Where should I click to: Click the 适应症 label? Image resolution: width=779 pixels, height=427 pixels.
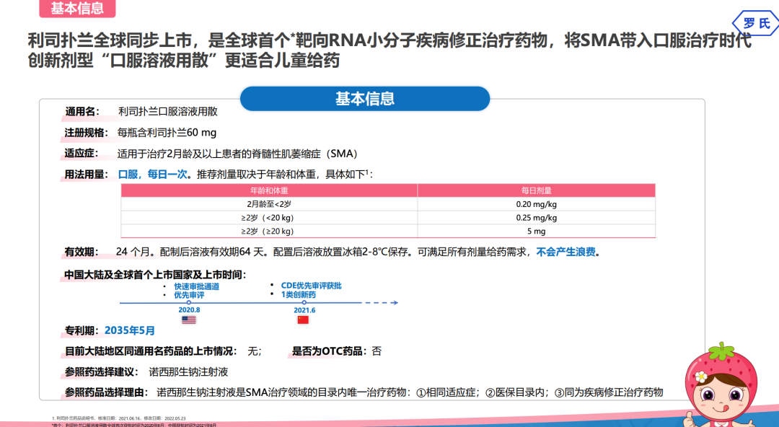click(82, 153)
